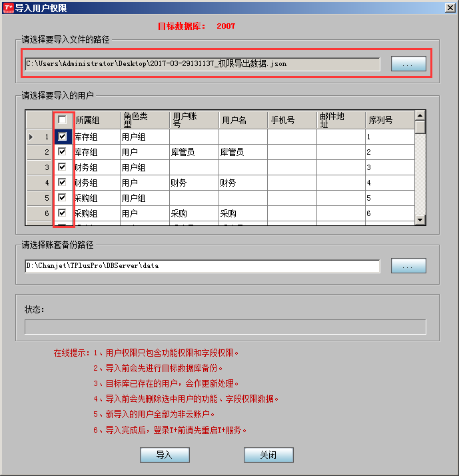Click the table scrollbar down arrow
Screen dimensions: 459x476
click(x=420, y=220)
